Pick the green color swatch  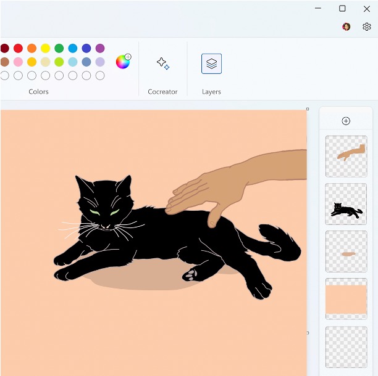tap(59, 48)
